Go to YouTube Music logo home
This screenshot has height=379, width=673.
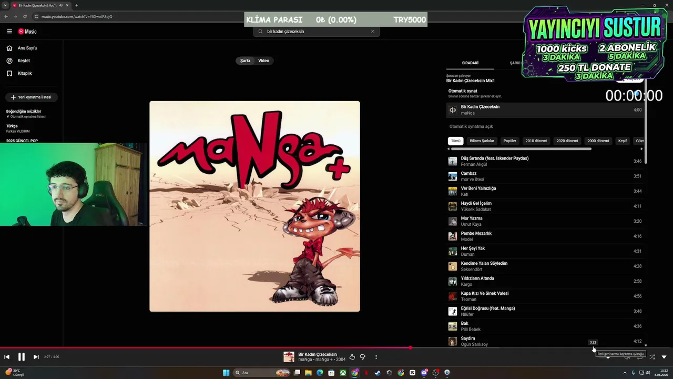pos(27,32)
